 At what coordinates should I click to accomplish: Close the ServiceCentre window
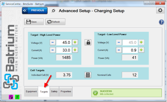pyautogui.click(x=160, y=3)
